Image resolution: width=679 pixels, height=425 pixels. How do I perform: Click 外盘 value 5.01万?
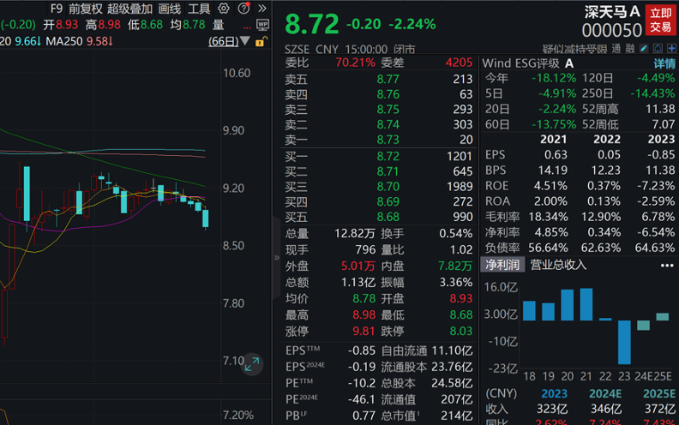(358, 266)
